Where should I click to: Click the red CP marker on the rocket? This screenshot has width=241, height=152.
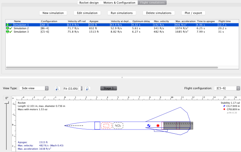coord(158,125)
